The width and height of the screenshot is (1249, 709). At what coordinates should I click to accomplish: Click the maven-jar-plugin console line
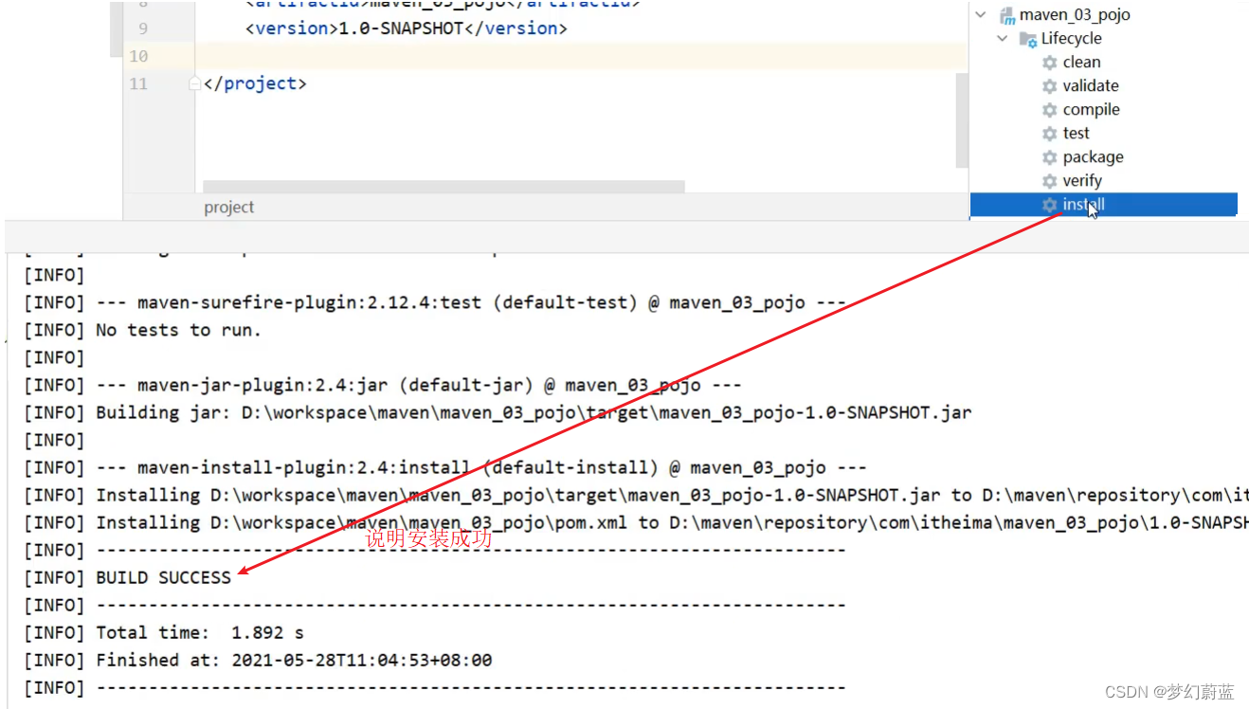pyautogui.click(x=383, y=386)
